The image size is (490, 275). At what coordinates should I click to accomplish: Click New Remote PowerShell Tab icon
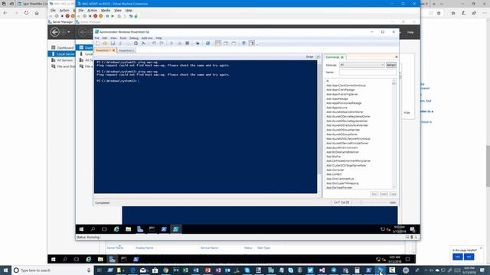[x=198, y=44]
